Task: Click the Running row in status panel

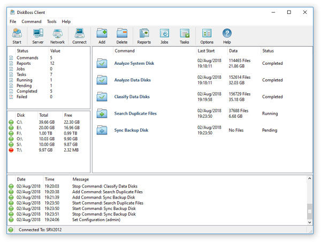Action: (49, 80)
